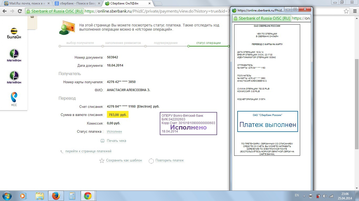The width and height of the screenshot is (359, 201).
Task: Click the highlighted 783,00 руб. amount
Action: point(117,115)
